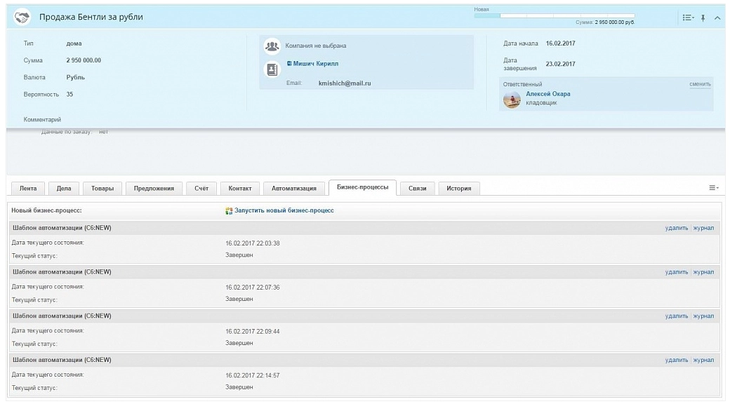Viewport: 730px width, 404px height.
Task: Launch new business process via Запустить link
Action: click(284, 210)
